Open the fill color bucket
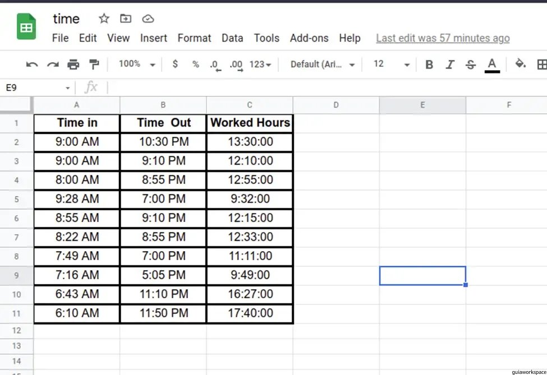 click(x=521, y=64)
